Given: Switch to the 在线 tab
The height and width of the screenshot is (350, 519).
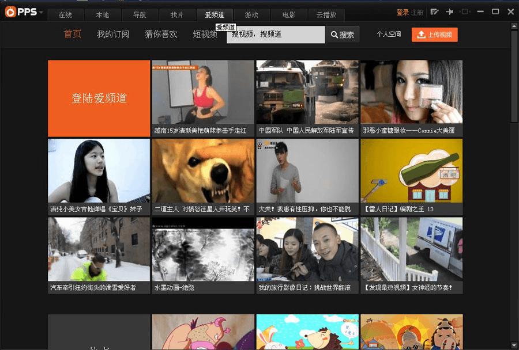Looking at the screenshot, I should coord(65,15).
